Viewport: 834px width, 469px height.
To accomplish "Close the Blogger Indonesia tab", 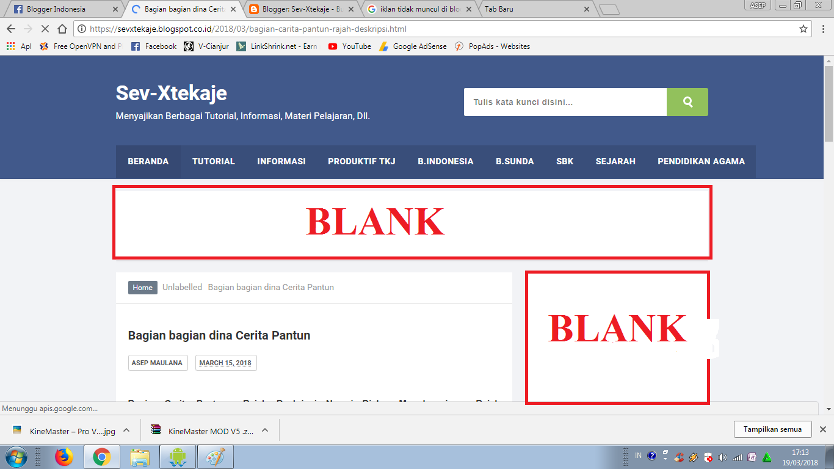I will click(115, 9).
